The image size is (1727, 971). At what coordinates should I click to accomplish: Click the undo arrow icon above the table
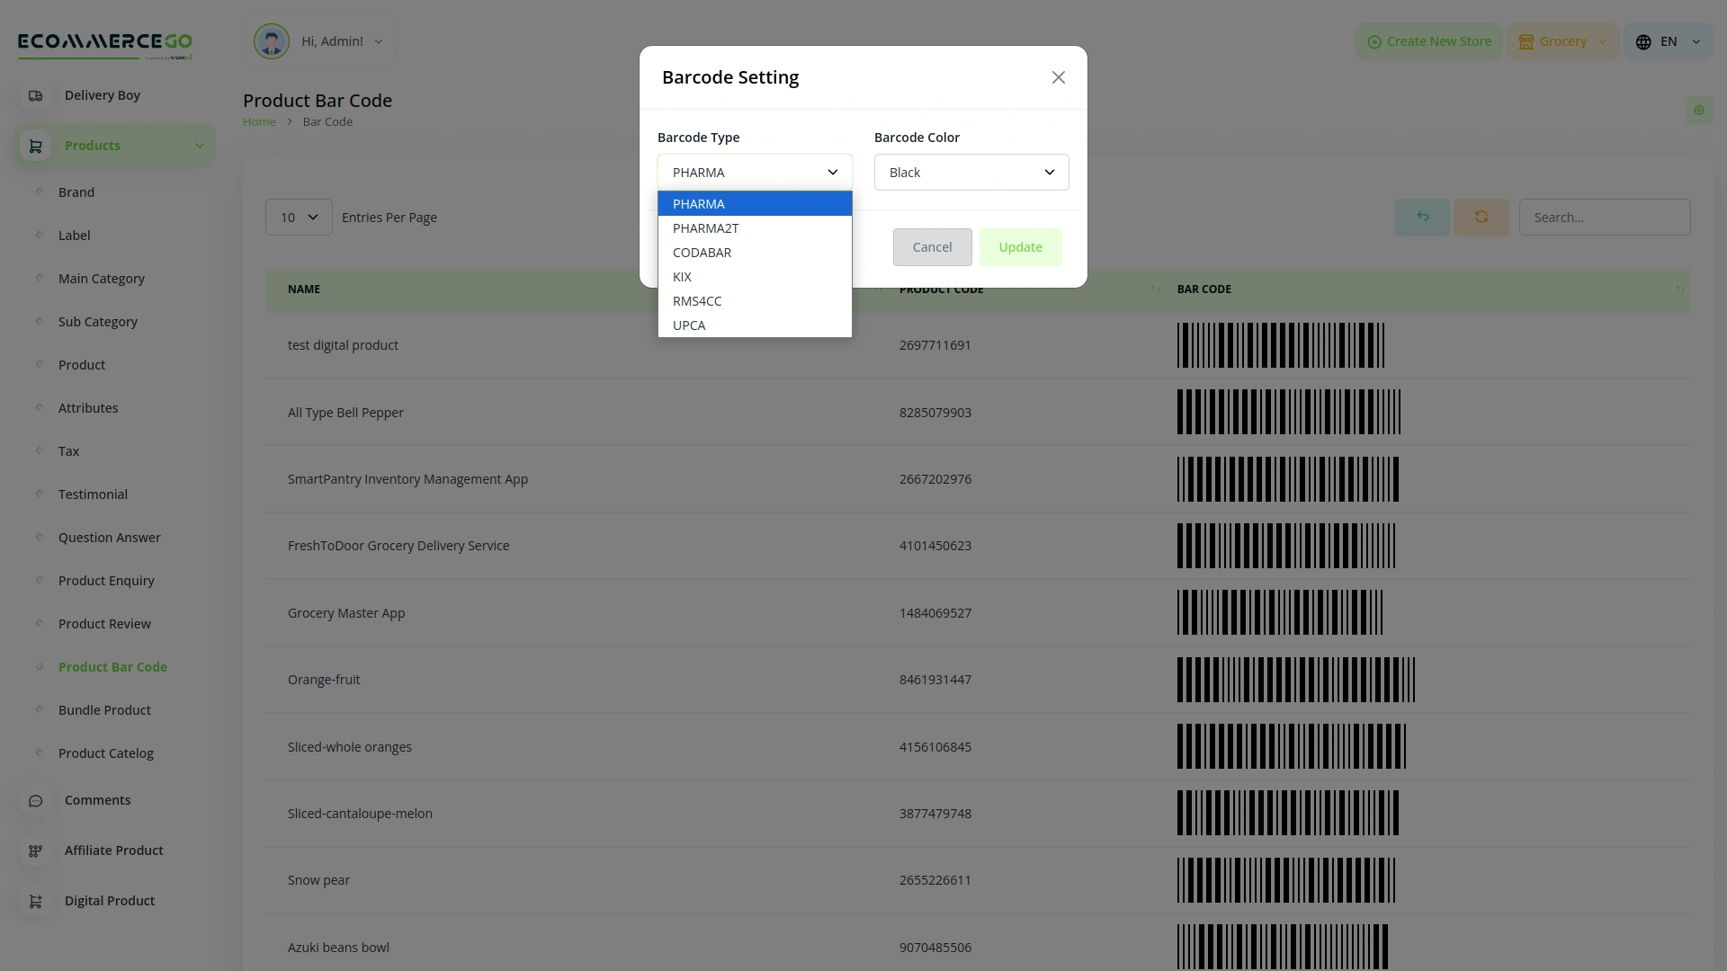point(1421,217)
